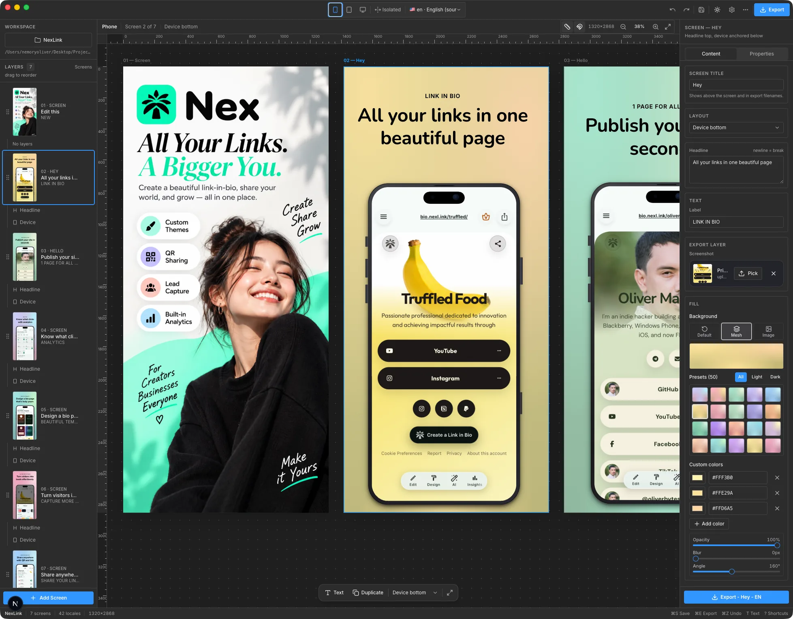Select the Mesh background fill option

coord(736,331)
